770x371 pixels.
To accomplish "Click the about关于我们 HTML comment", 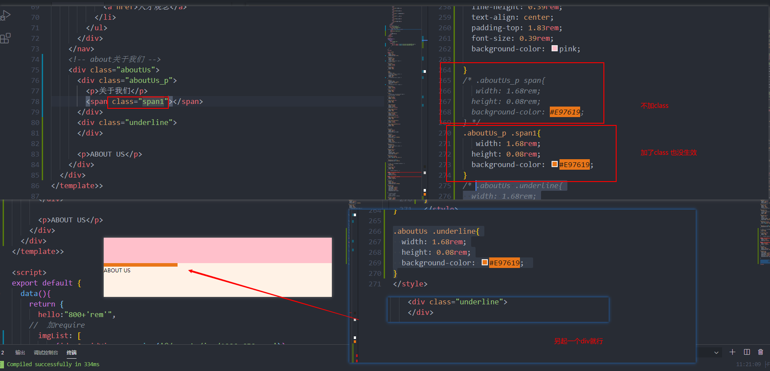I will (x=115, y=60).
